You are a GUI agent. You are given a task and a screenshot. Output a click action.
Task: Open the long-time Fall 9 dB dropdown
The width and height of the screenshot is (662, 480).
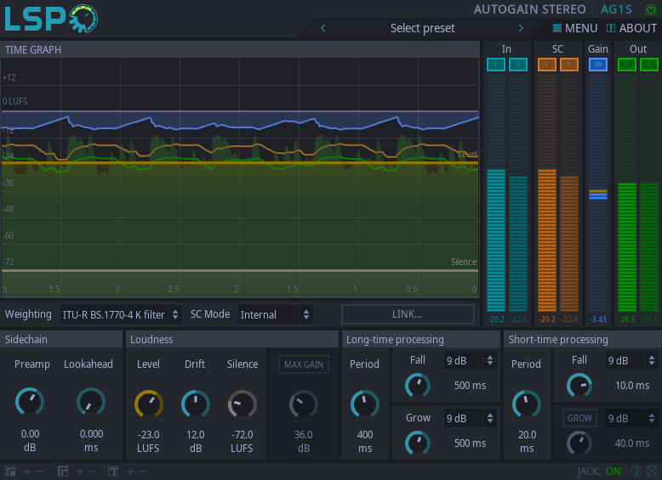[470, 360]
